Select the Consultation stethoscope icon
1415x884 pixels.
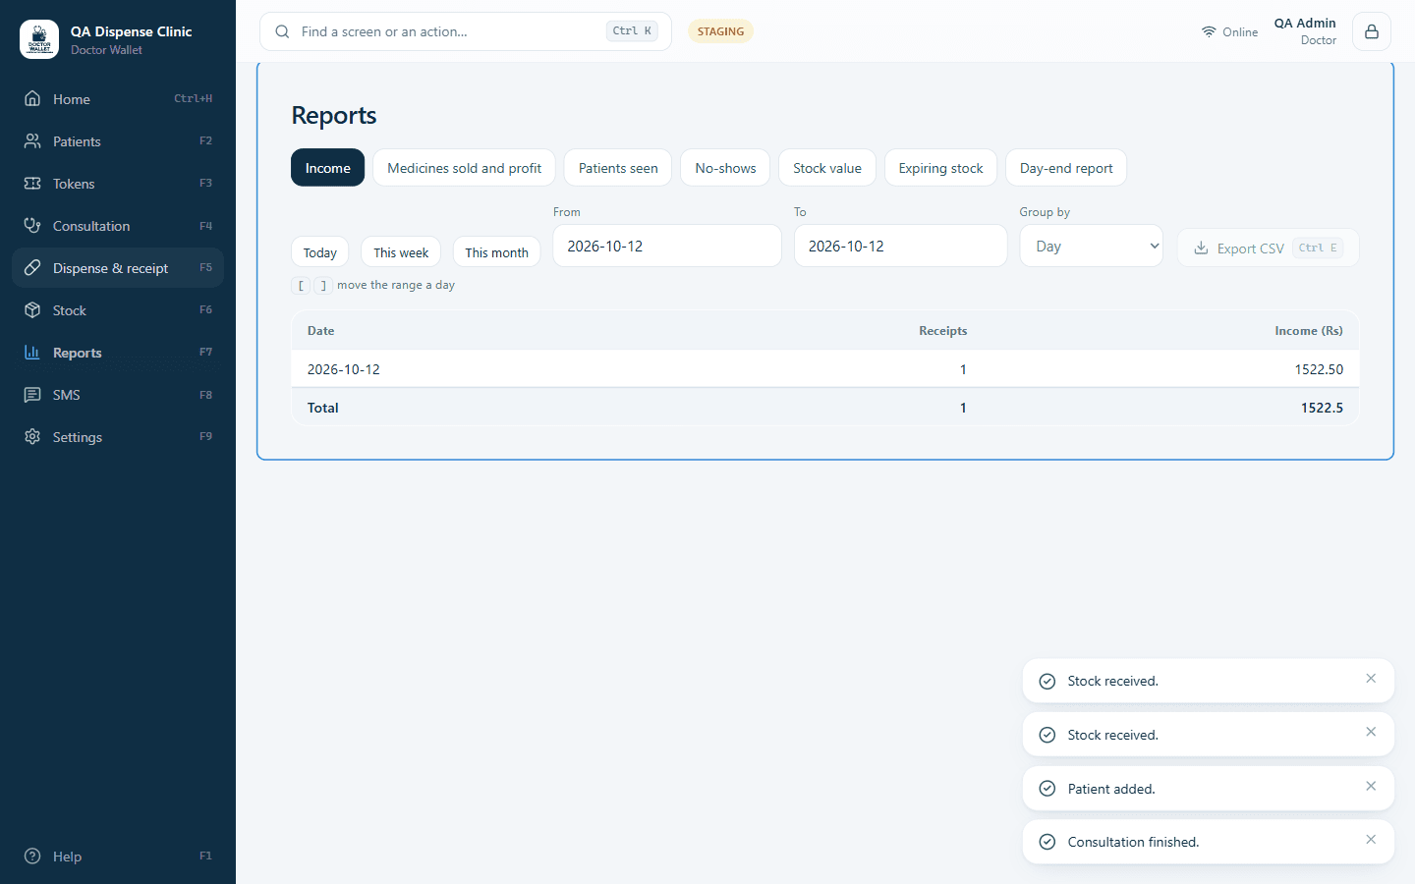32,226
